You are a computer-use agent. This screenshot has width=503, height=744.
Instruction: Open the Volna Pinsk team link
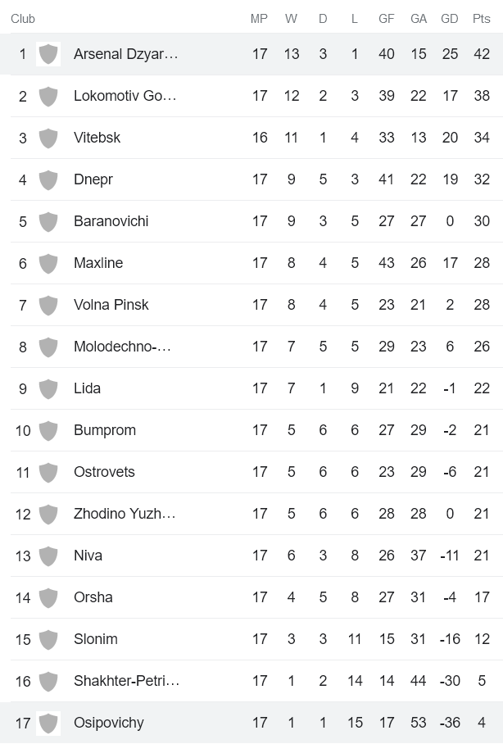pyautogui.click(x=111, y=305)
